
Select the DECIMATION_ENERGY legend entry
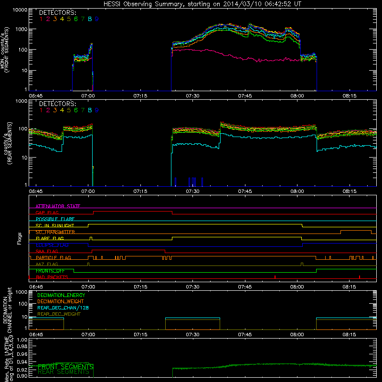61,295
